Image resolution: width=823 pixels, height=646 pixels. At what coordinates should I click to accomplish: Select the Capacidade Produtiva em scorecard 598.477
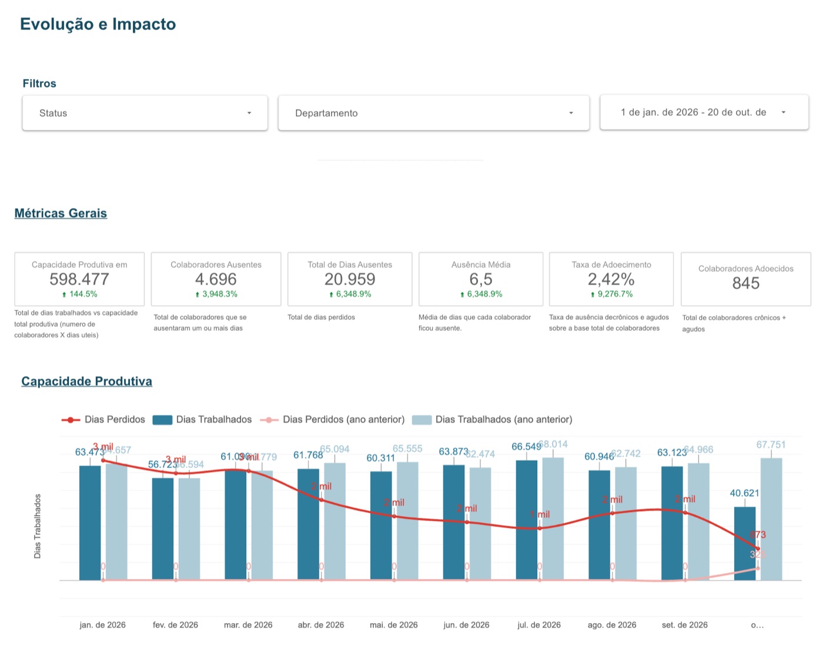[x=79, y=279]
